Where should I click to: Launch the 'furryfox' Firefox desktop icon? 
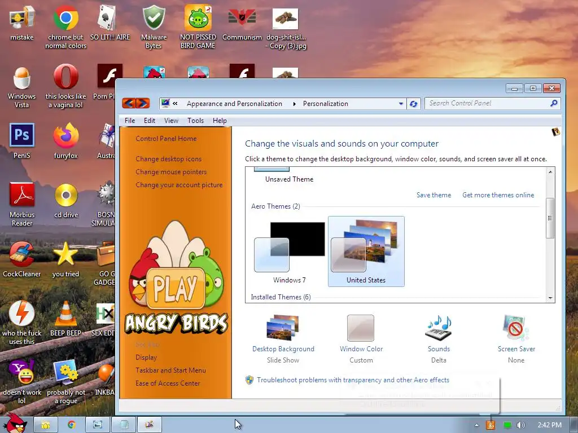pyautogui.click(x=65, y=135)
